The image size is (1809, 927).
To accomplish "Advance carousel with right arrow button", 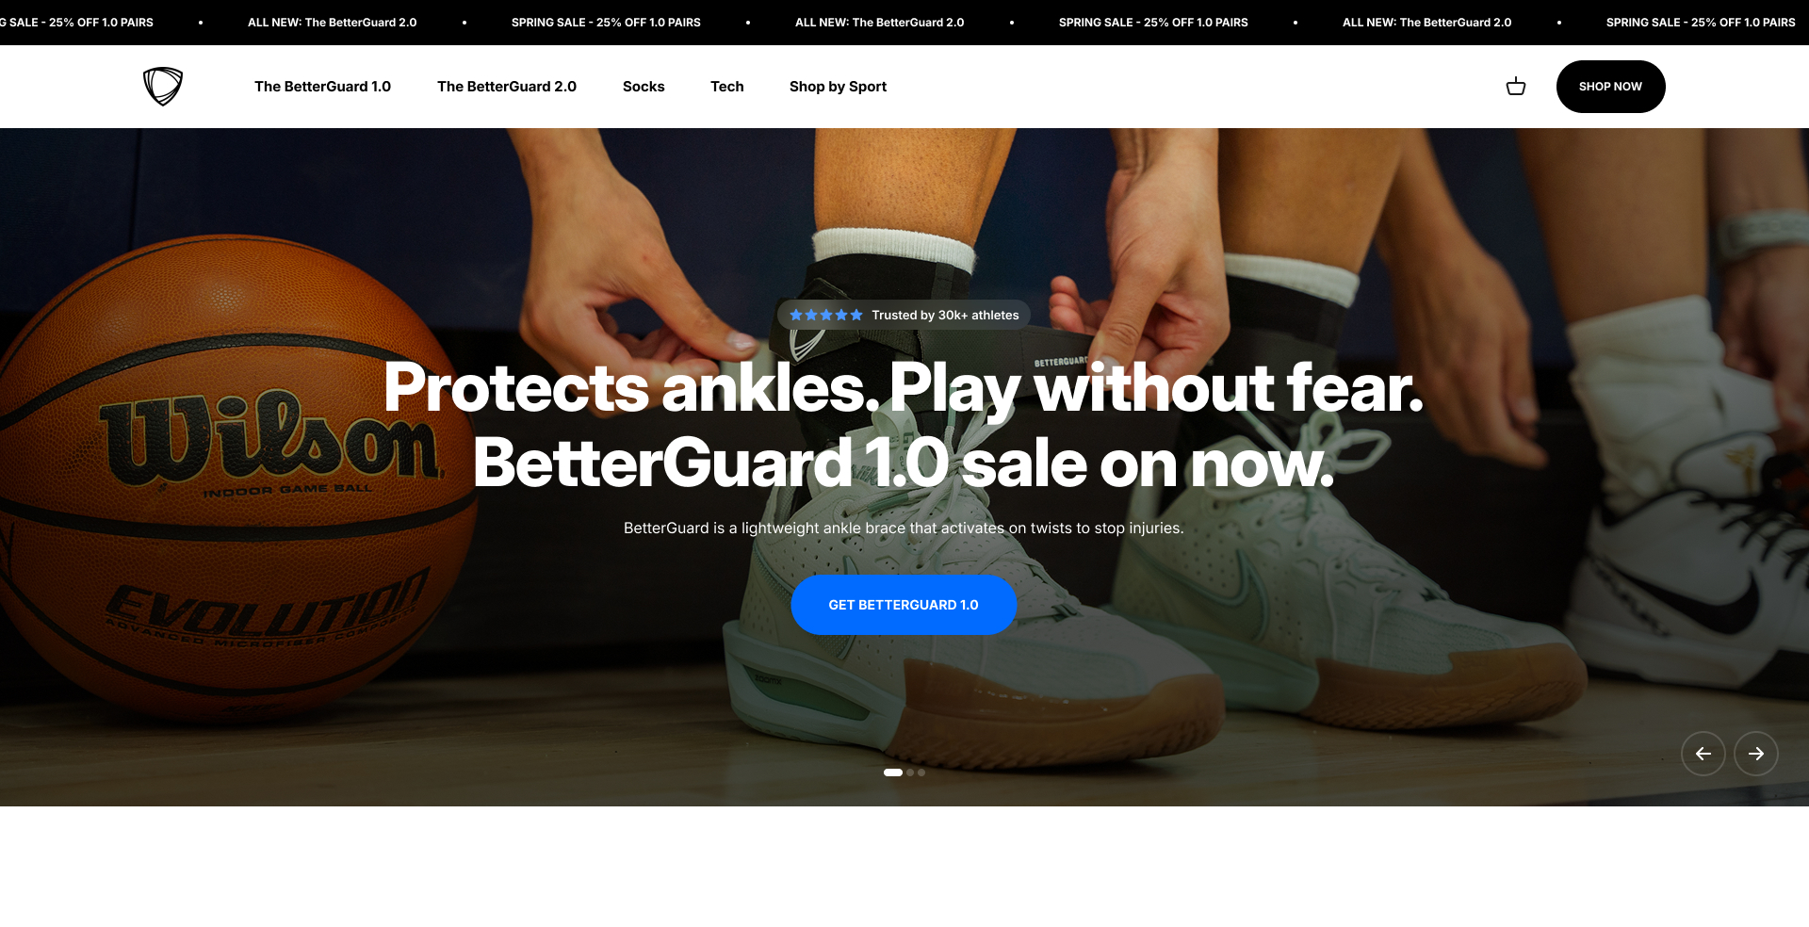I will click(1756, 754).
